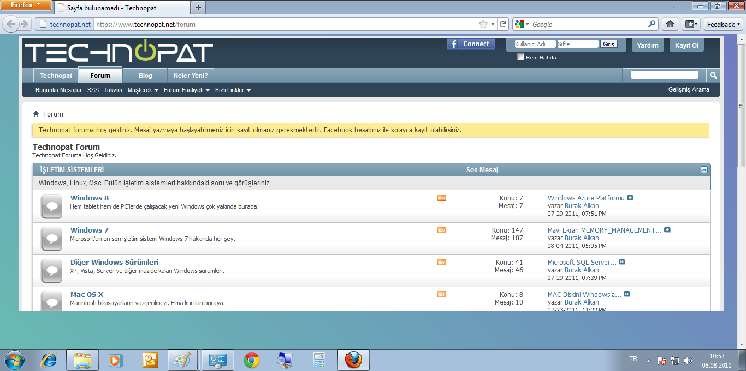Select the Forum navigation tab
The height and width of the screenshot is (371, 746).
(100, 75)
